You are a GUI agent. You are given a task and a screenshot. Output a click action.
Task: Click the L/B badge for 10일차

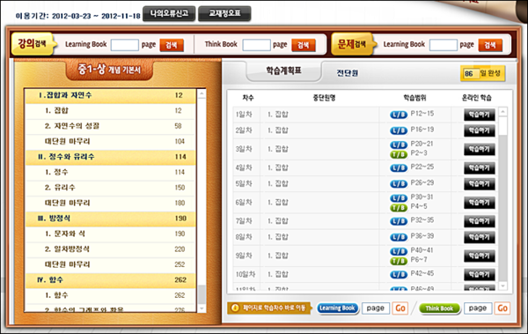coord(399,275)
